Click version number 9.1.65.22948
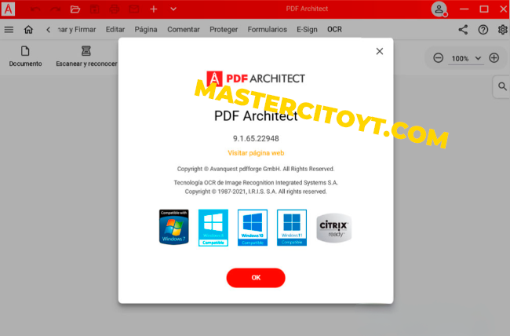Viewport: 510px width, 336px height. coord(256,139)
